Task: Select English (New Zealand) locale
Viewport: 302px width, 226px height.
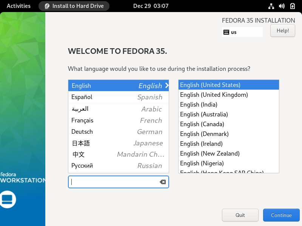Action: click(229, 154)
